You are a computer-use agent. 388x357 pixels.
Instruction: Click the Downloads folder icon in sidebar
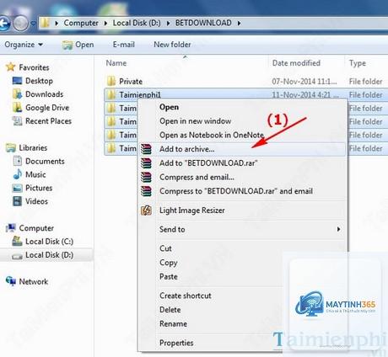tap(17, 94)
